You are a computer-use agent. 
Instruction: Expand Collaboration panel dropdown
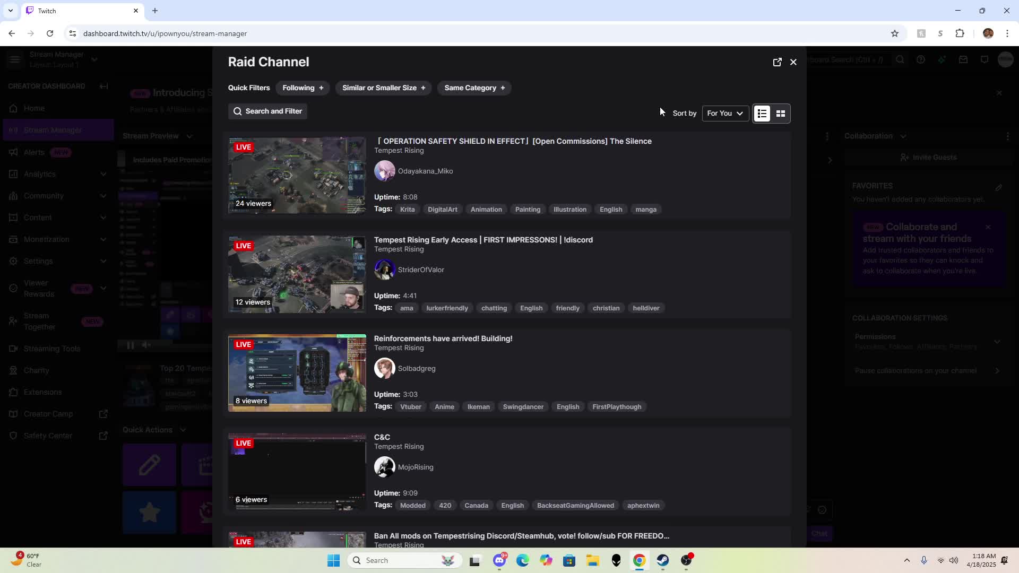(x=903, y=136)
